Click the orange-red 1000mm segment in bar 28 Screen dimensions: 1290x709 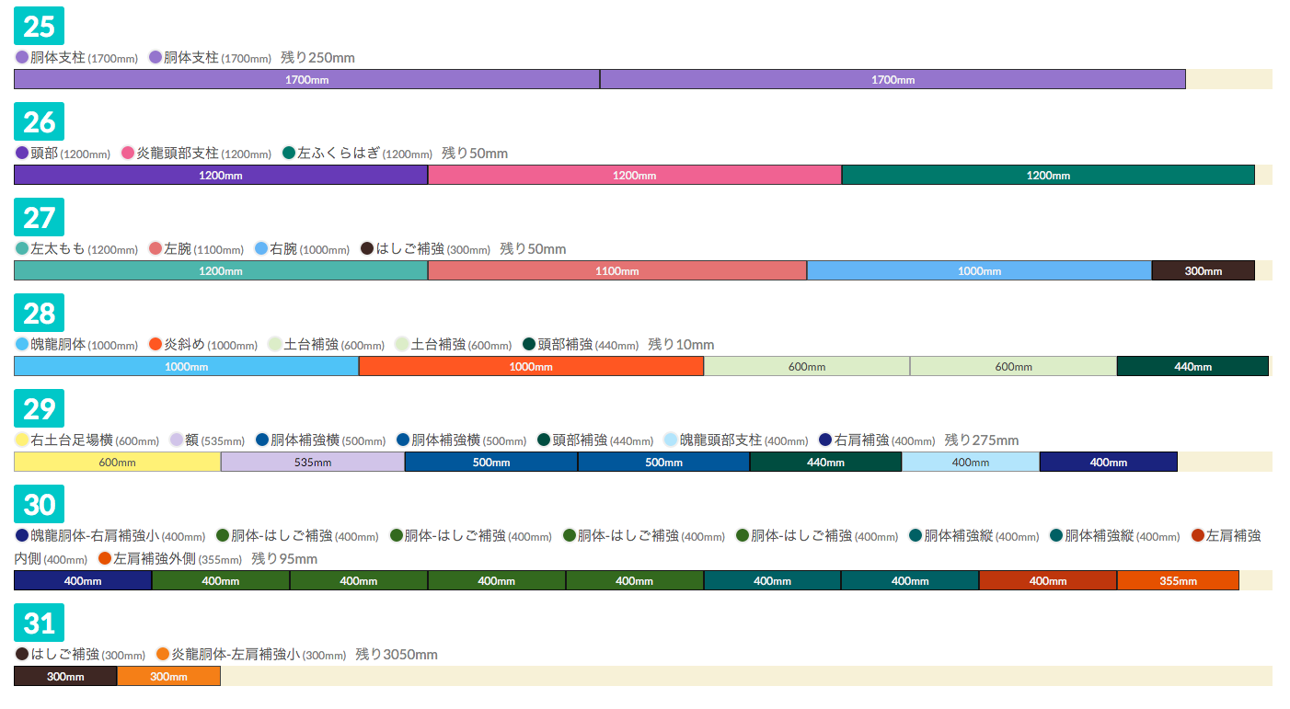531,366
